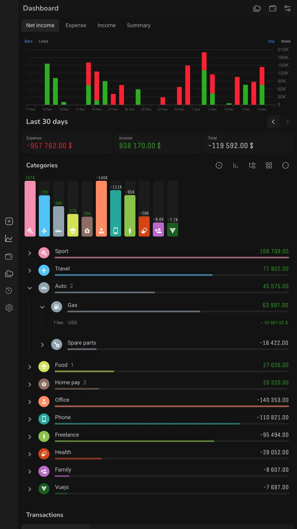The width and height of the screenshot is (297, 529).
Task: Open settings gear icon in sidebar
Action: (x=9, y=308)
